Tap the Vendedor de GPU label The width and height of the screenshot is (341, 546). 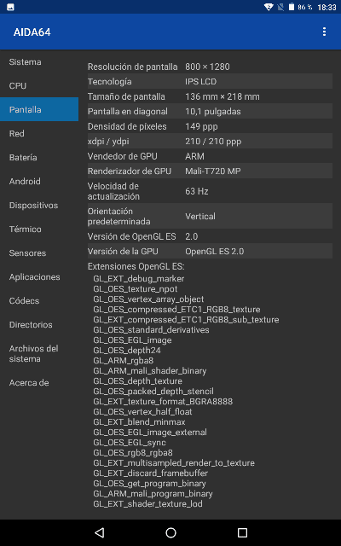[123, 156]
